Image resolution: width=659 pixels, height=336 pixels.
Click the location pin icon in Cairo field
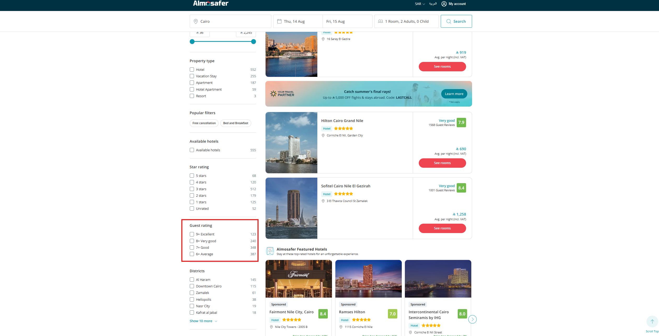[x=196, y=21]
